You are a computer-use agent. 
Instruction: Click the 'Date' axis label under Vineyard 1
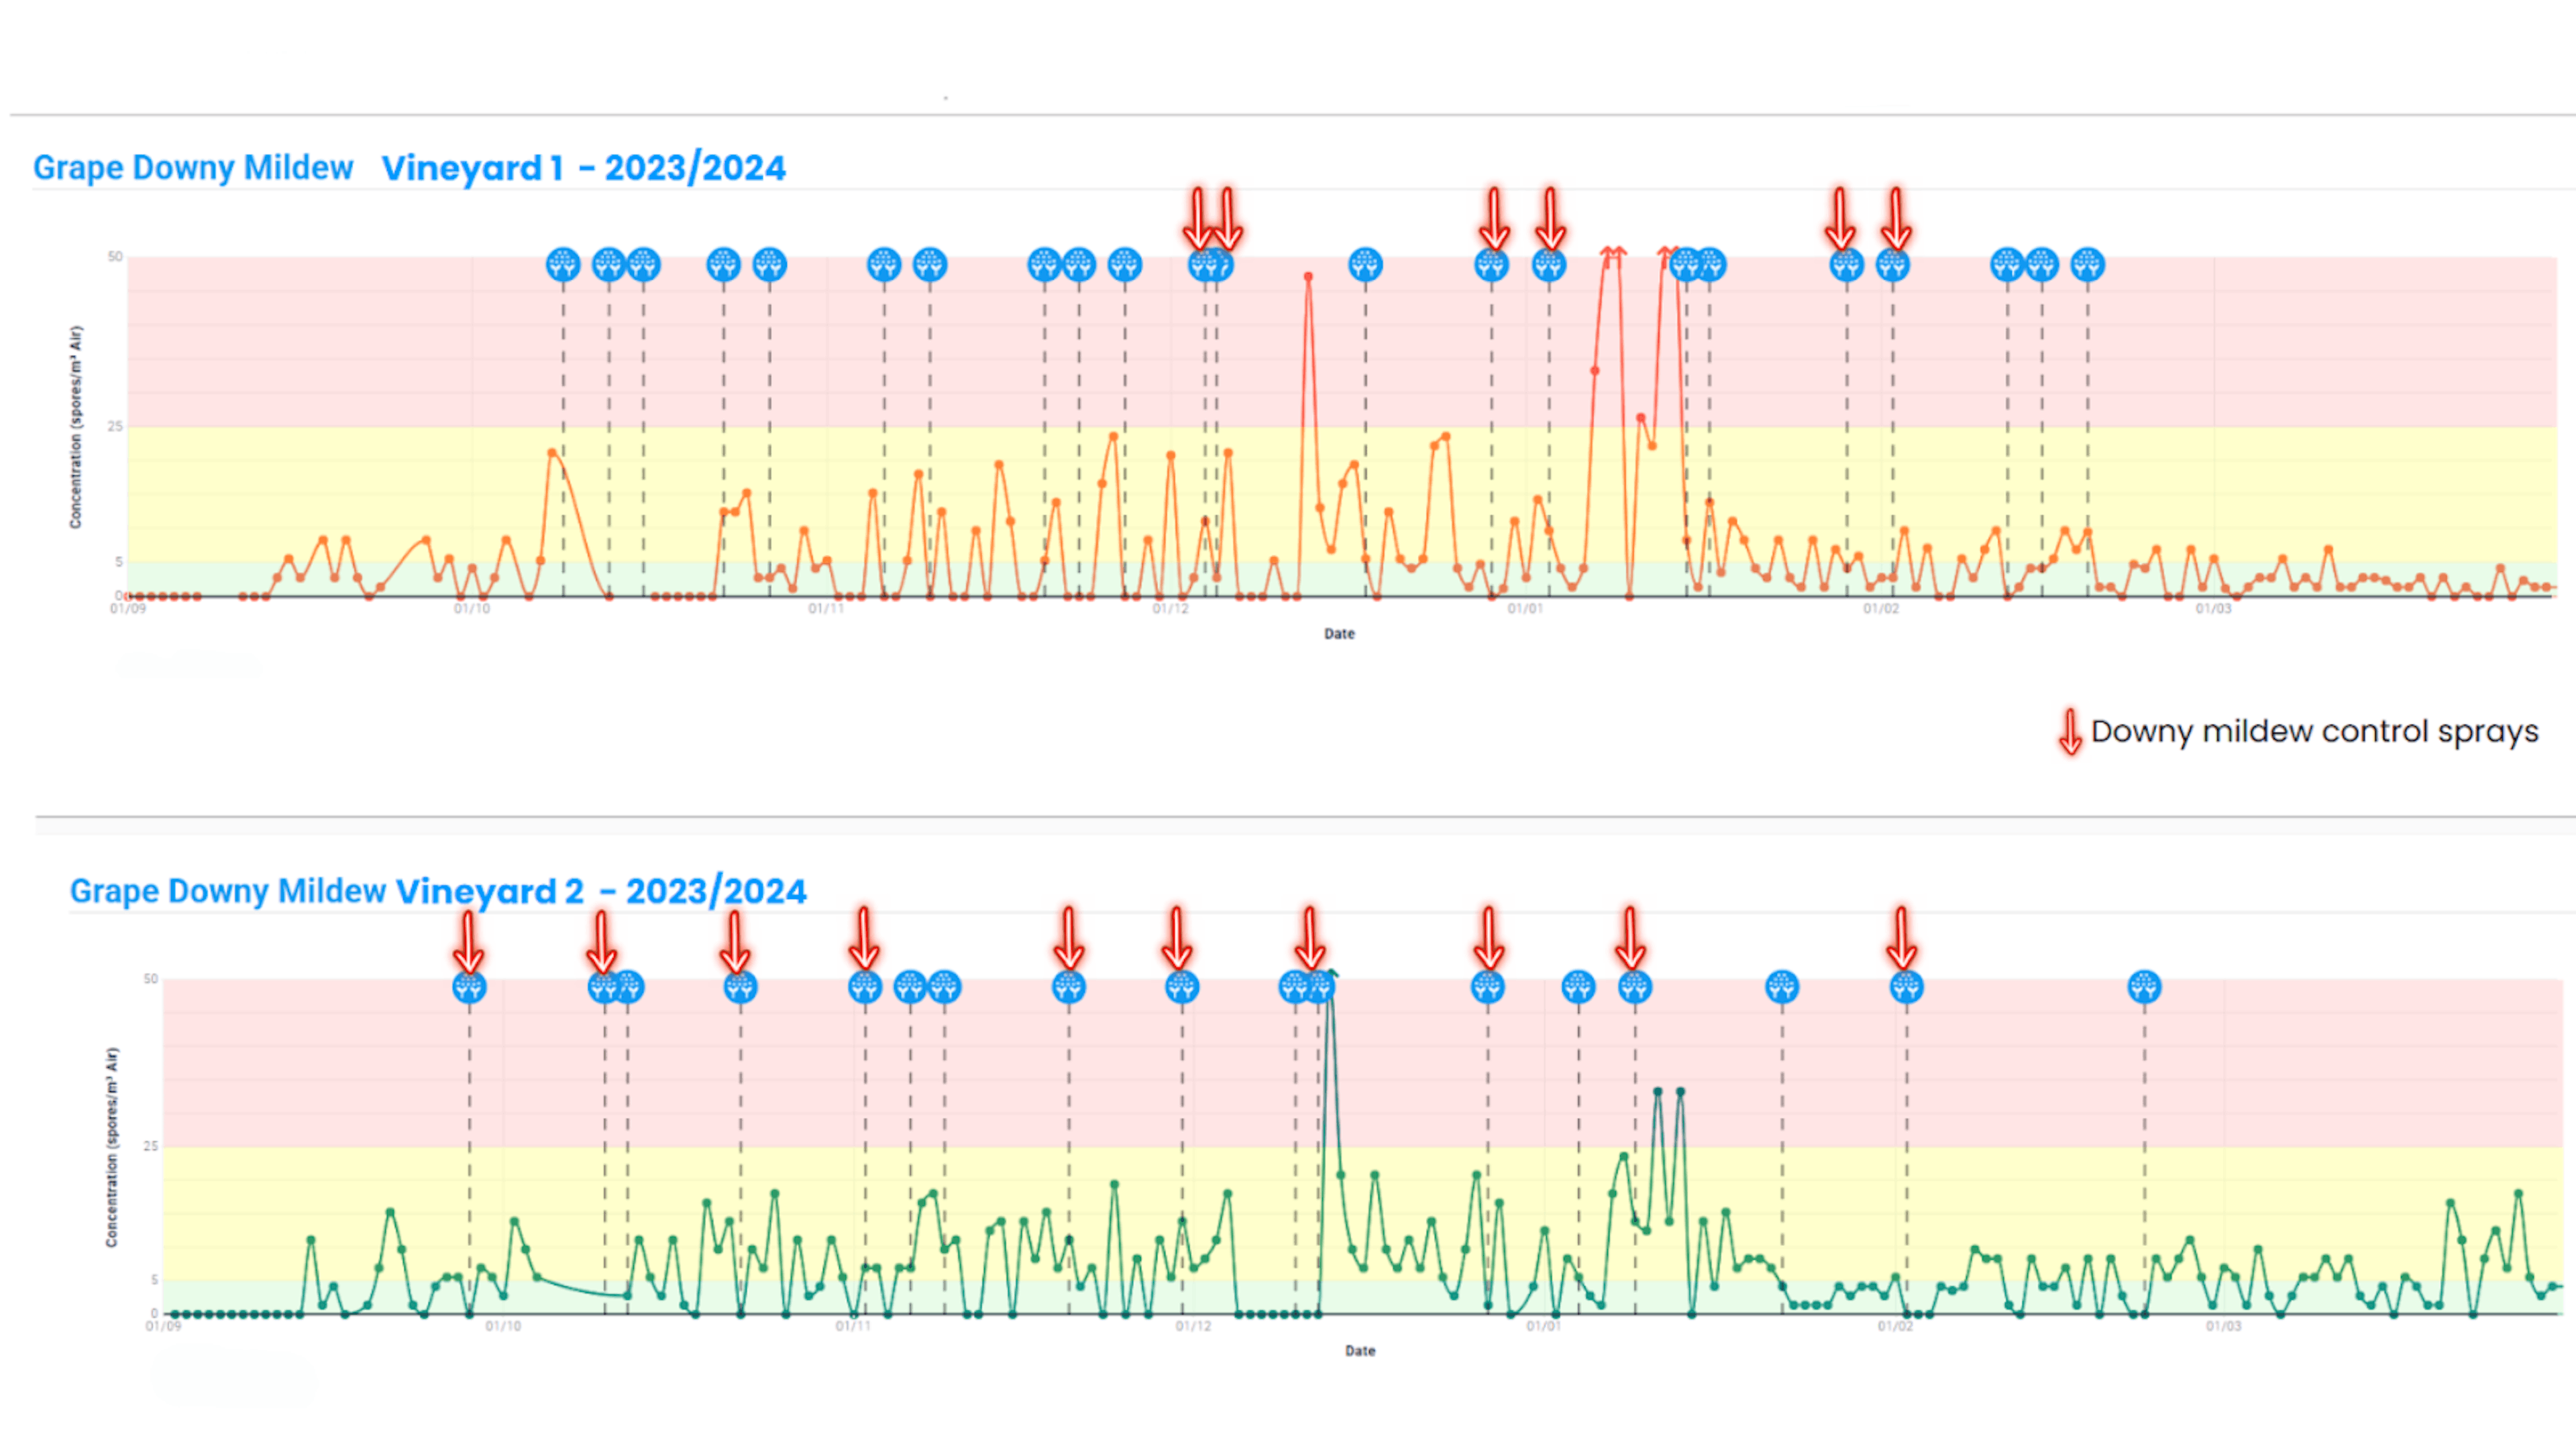1339,633
